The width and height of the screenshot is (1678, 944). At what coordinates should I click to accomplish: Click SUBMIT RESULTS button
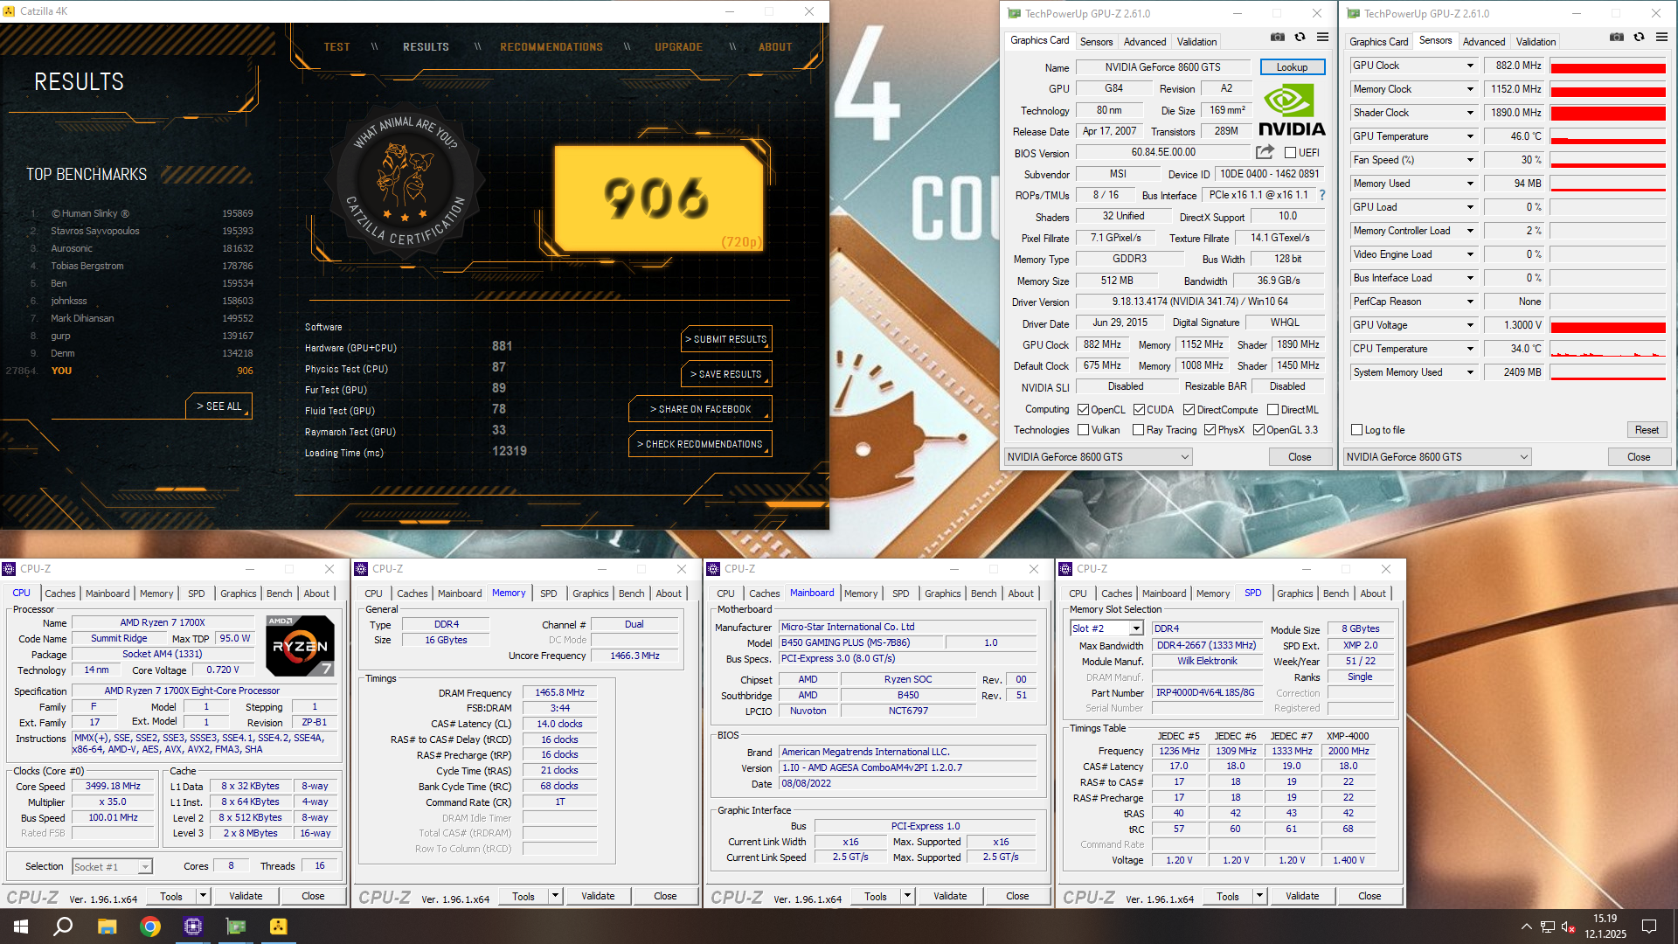tap(726, 339)
